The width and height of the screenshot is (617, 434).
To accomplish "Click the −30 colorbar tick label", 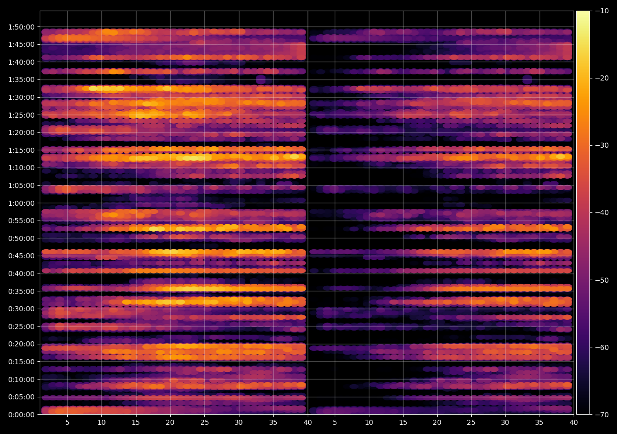I will [601, 145].
